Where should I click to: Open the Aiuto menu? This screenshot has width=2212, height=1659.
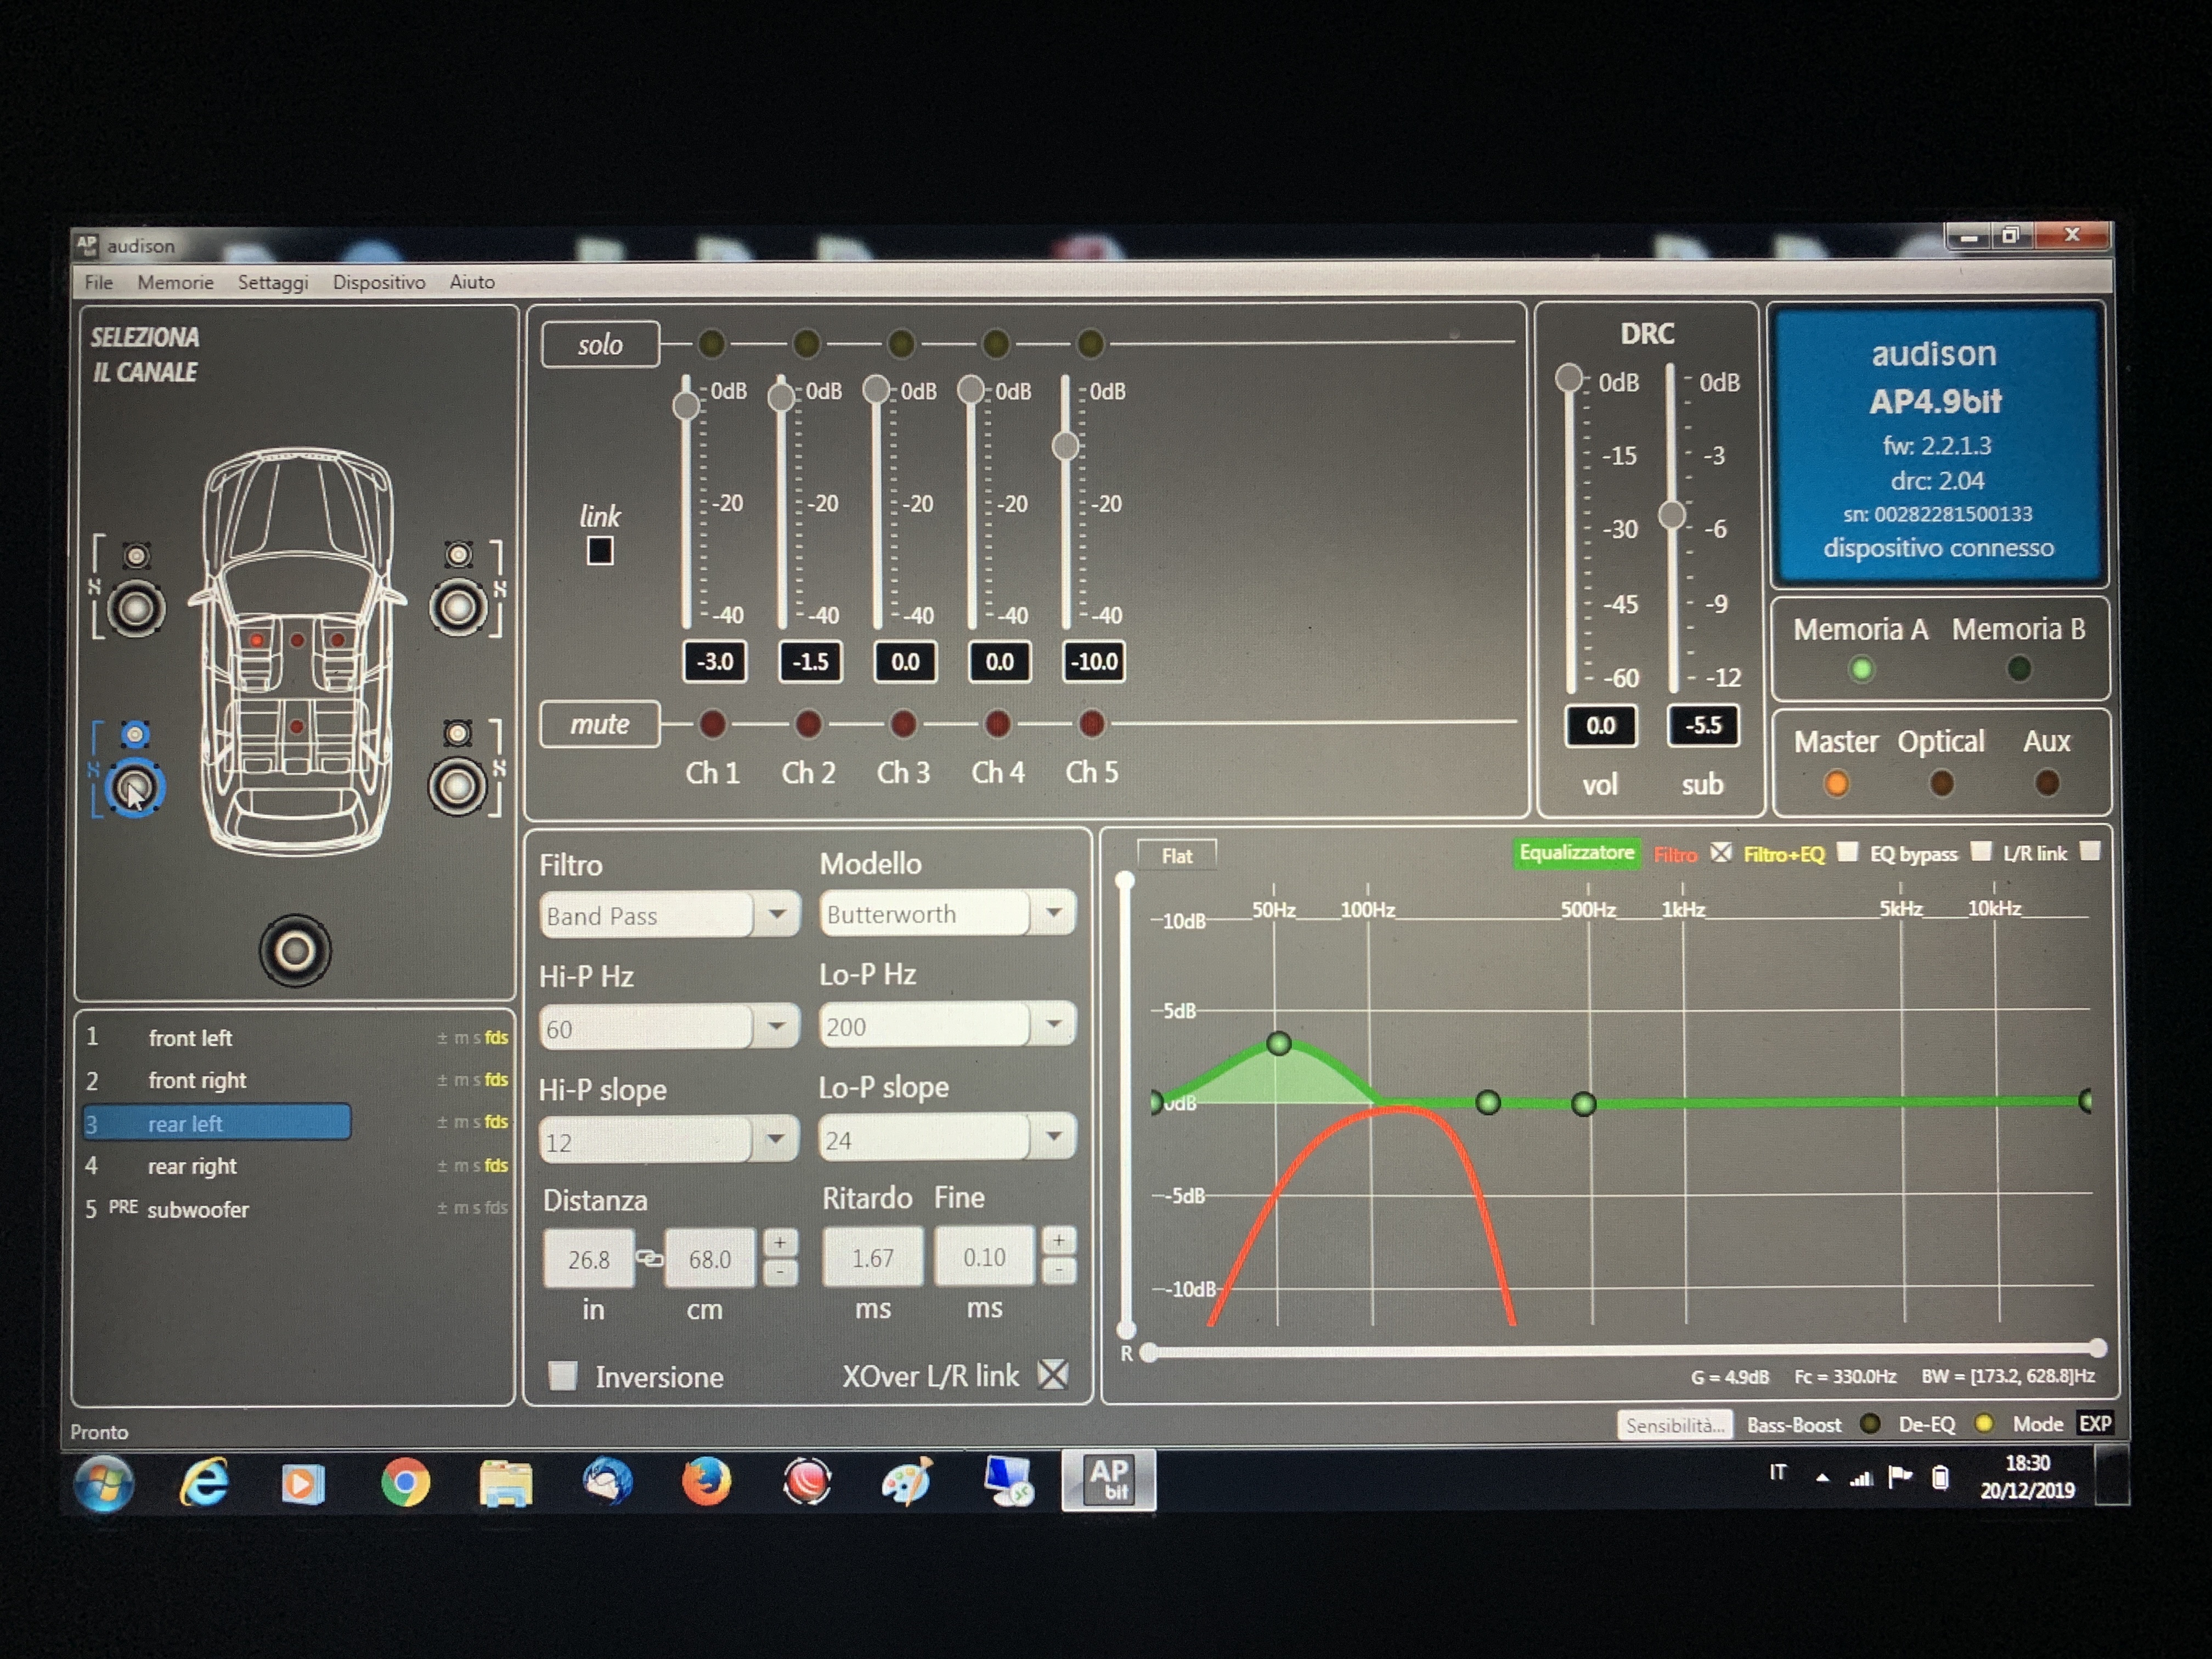(x=472, y=282)
